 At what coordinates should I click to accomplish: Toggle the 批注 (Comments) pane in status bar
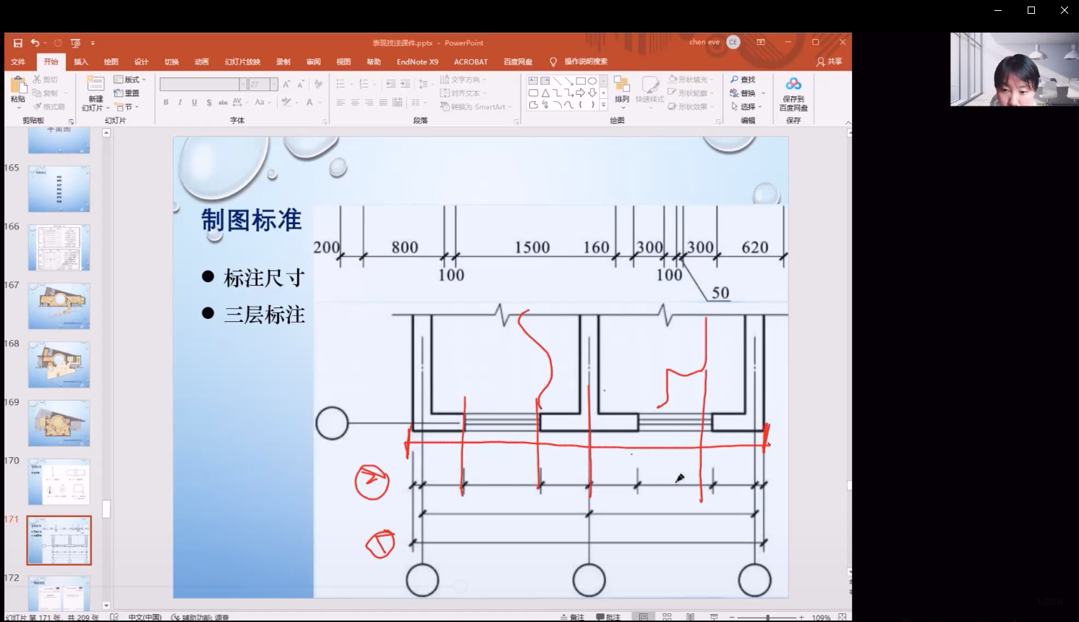pyautogui.click(x=608, y=617)
